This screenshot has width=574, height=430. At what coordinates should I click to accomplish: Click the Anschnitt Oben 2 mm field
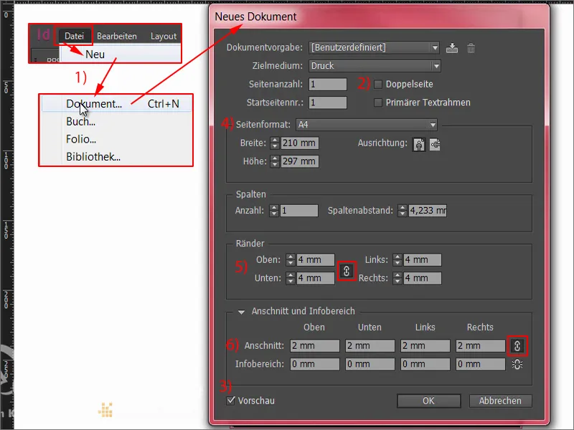(x=315, y=346)
